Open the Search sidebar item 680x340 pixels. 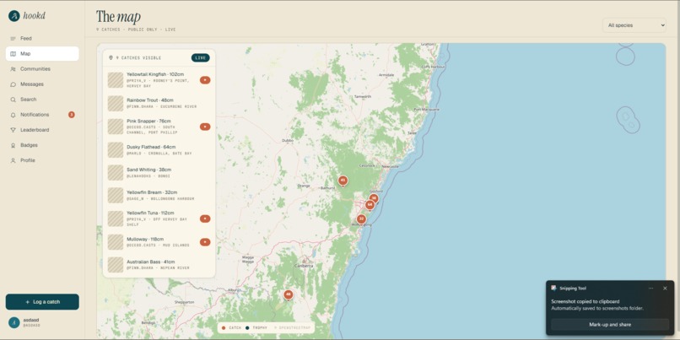pos(42,100)
